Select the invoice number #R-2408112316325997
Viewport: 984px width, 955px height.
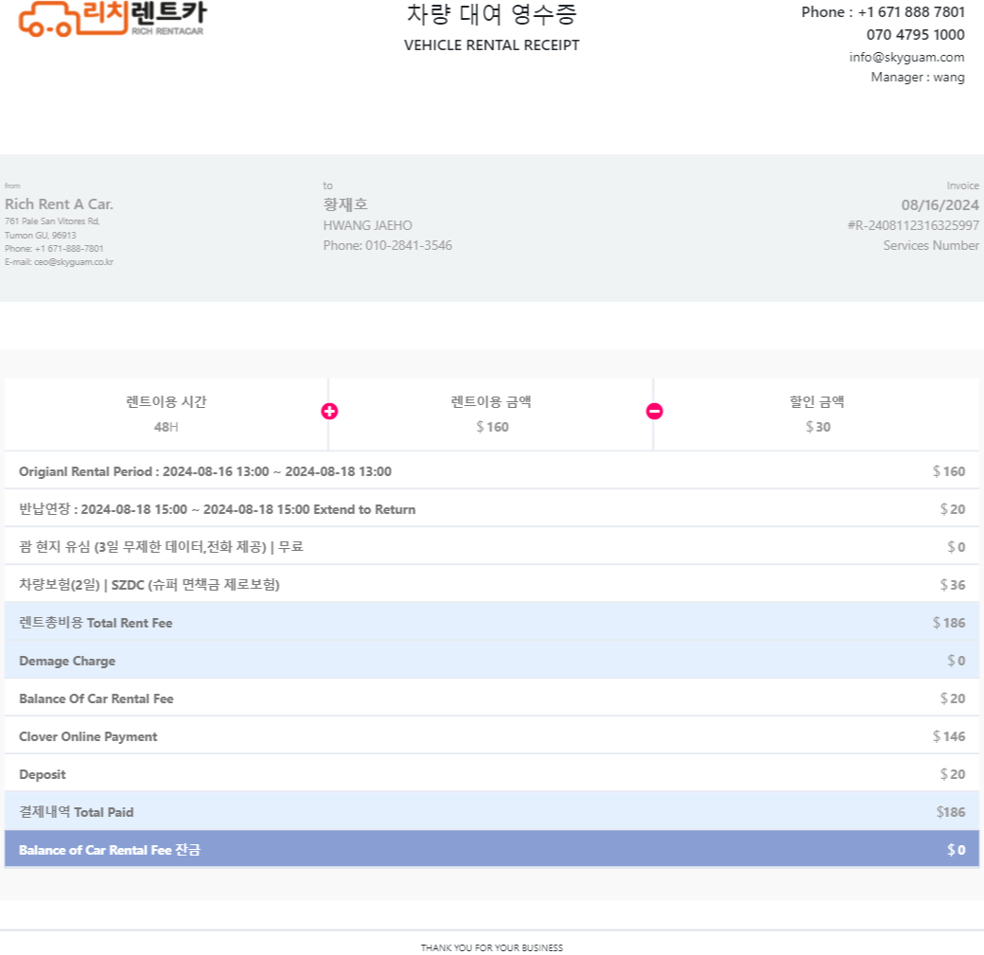click(x=913, y=225)
